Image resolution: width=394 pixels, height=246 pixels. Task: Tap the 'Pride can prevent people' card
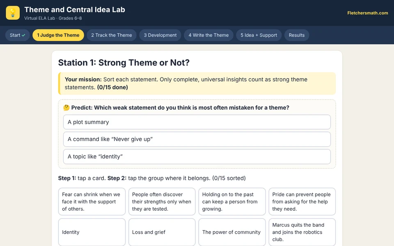click(302, 202)
